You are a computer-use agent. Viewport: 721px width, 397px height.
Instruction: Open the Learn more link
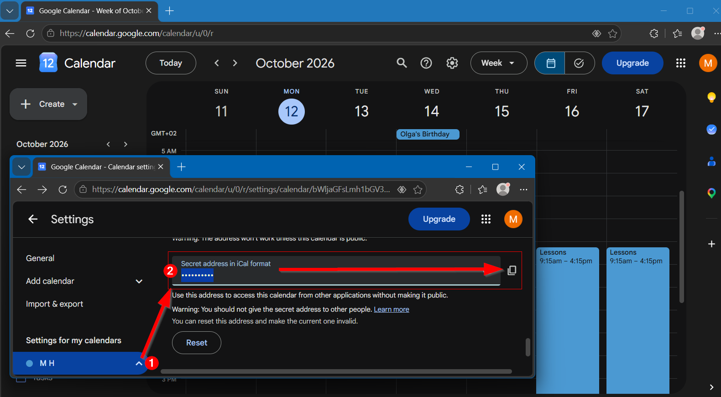point(392,309)
